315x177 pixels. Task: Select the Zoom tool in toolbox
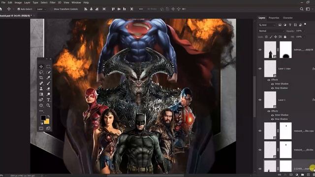point(48,105)
